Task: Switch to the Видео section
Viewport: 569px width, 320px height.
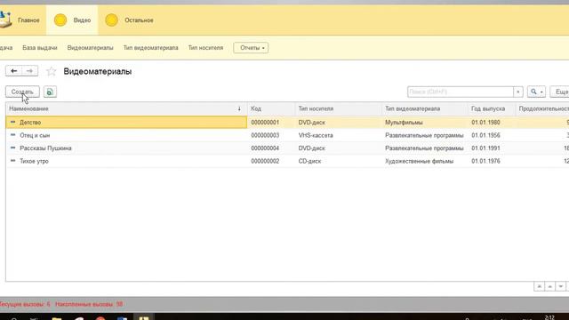Action: (72, 20)
